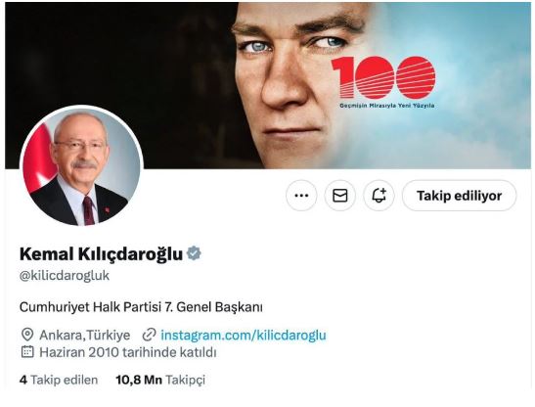Click the Geçmişin Mirasıyla Yeni Yüzyıla slogan

pyautogui.click(x=386, y=106)
